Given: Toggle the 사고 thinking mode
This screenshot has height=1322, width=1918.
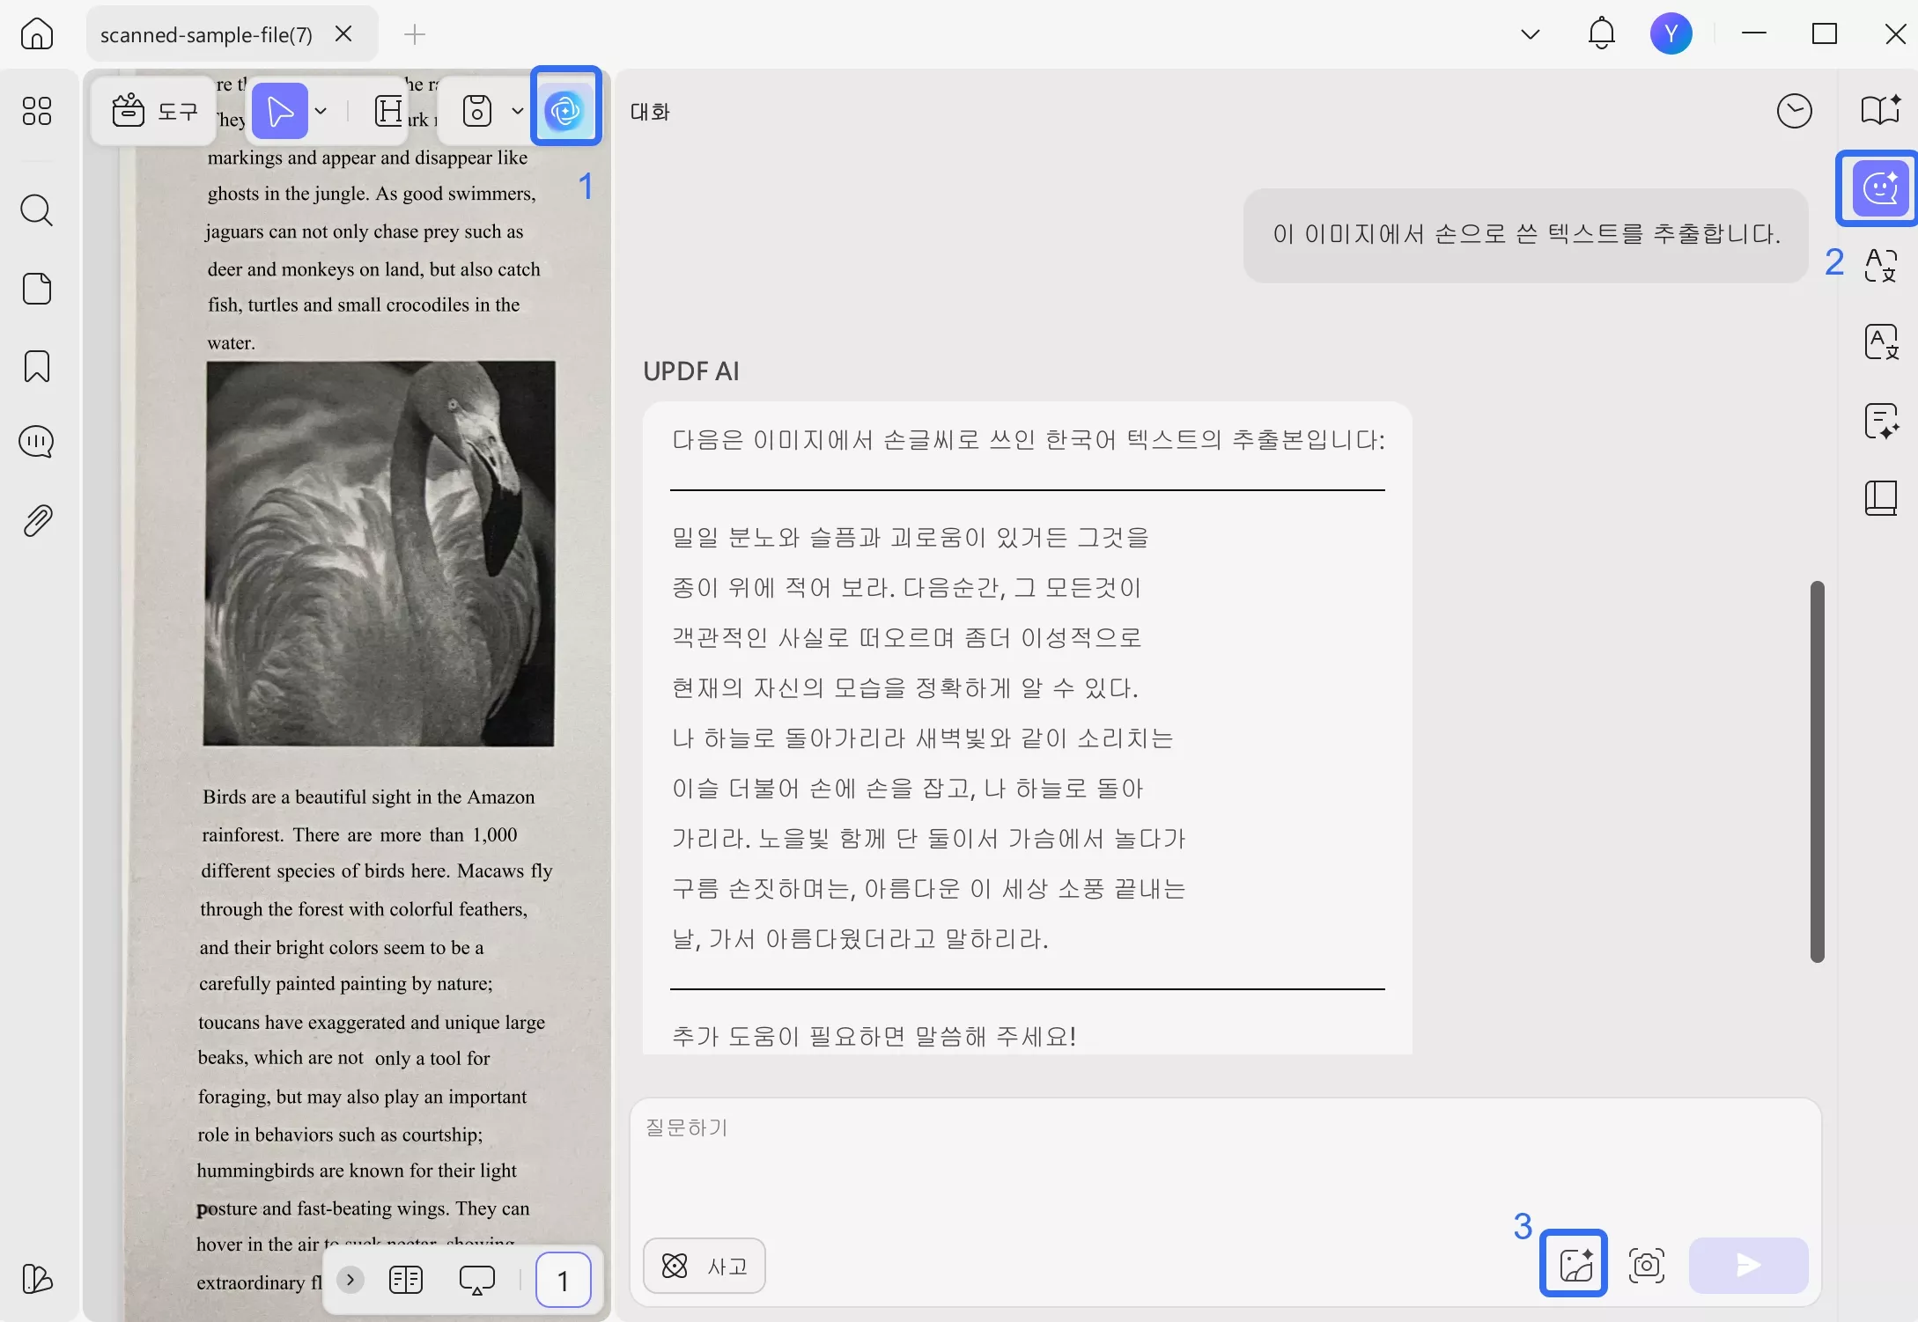Looking at the screenshot, I should pyautogui.click(x=704, y=1266).
